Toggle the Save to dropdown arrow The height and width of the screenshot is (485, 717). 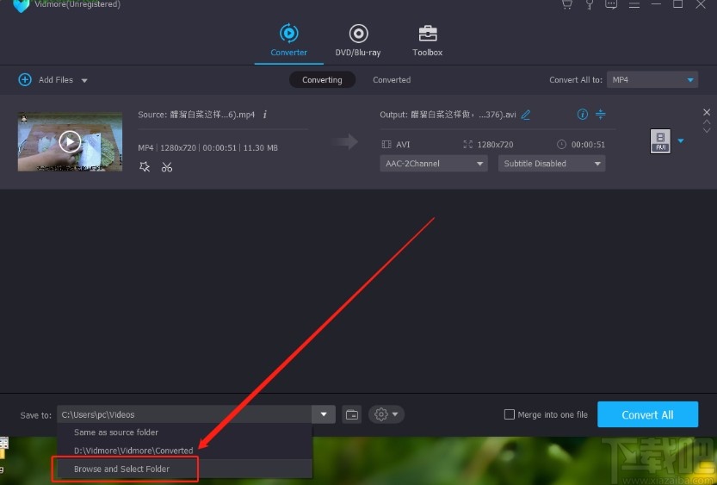[324, 414]
